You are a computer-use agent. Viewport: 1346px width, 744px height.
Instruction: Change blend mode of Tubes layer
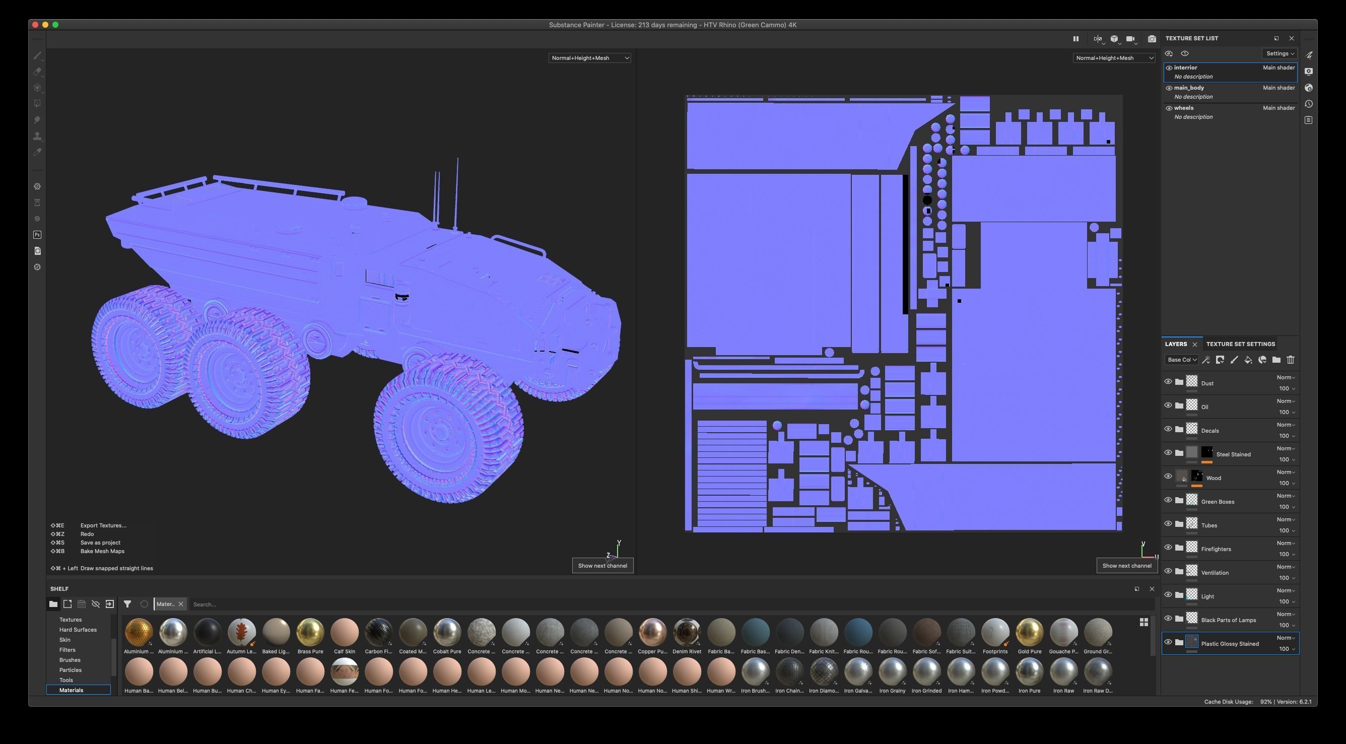pyautogui.click(x=1286, y=519)
